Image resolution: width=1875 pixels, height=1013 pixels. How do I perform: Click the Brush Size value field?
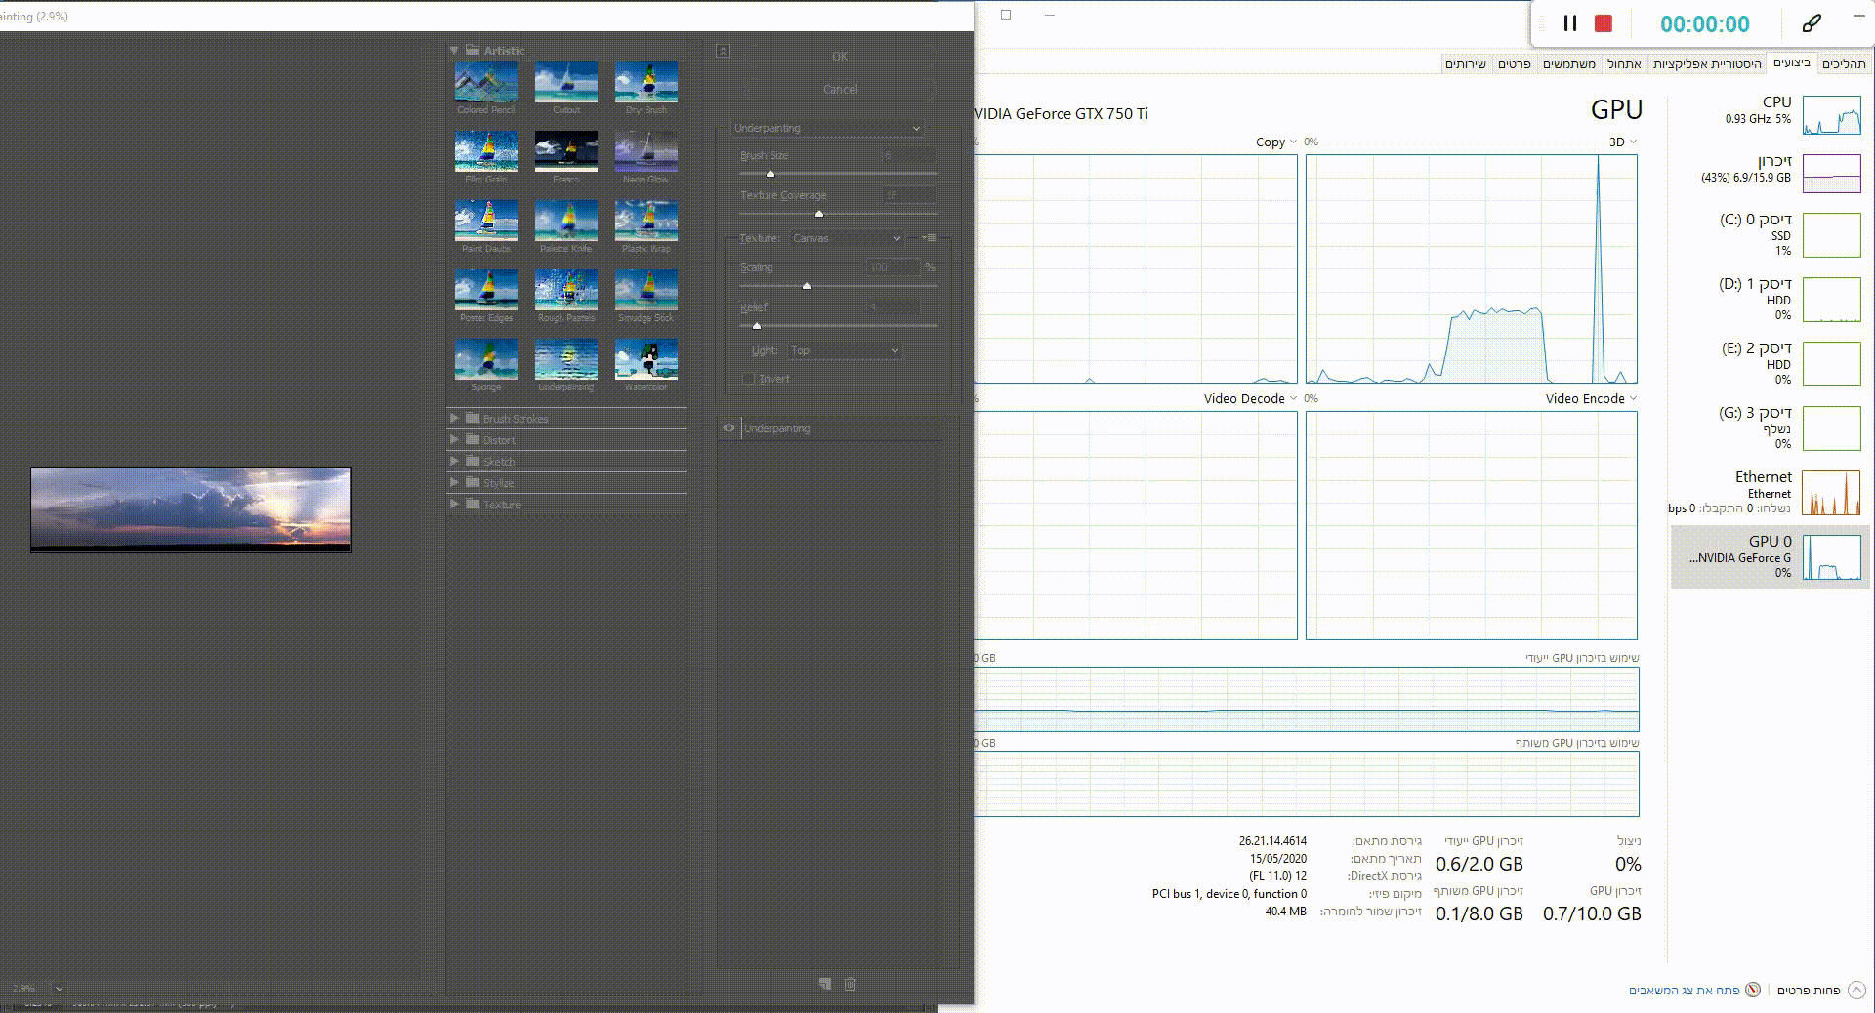click(x=907, y=156)
